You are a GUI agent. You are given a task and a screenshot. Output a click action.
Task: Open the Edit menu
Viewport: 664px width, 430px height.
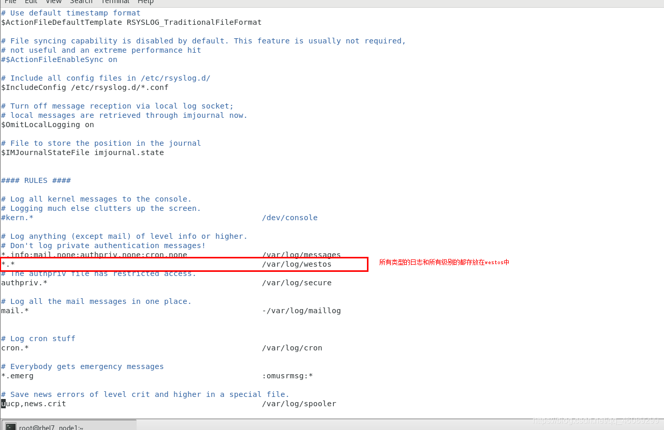(31, 2)
